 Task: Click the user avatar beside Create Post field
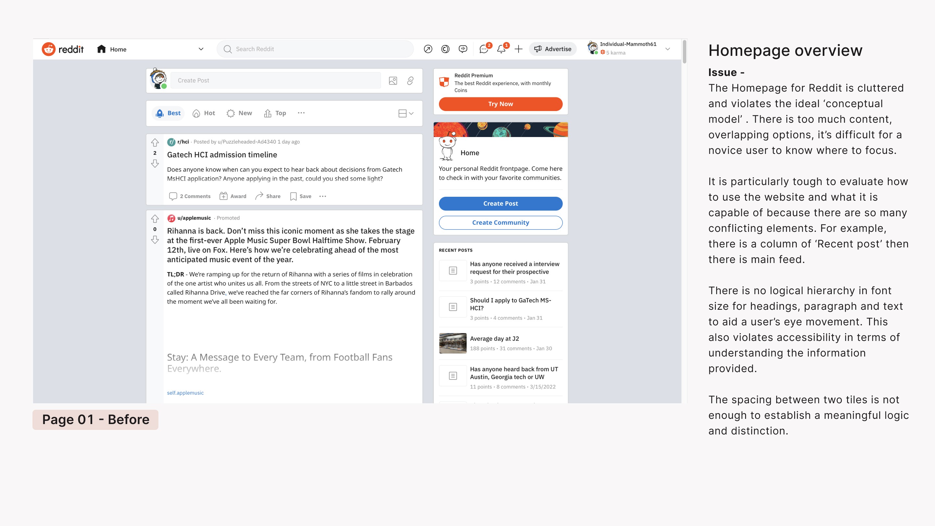click(159, 78)
